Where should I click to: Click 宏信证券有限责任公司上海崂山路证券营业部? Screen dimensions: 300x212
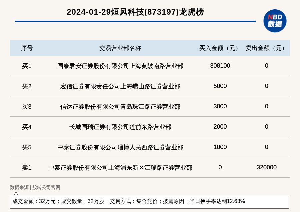point(120,86)
